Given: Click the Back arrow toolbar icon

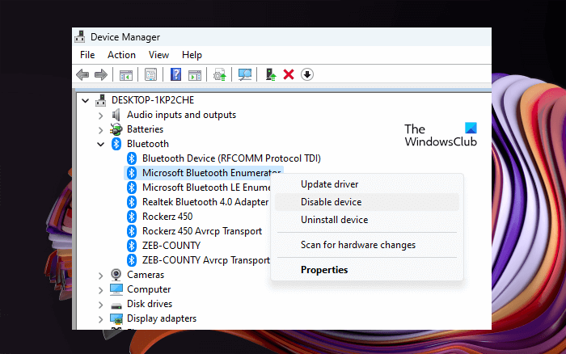Looking at the screenshot, I should pos(82,74).
